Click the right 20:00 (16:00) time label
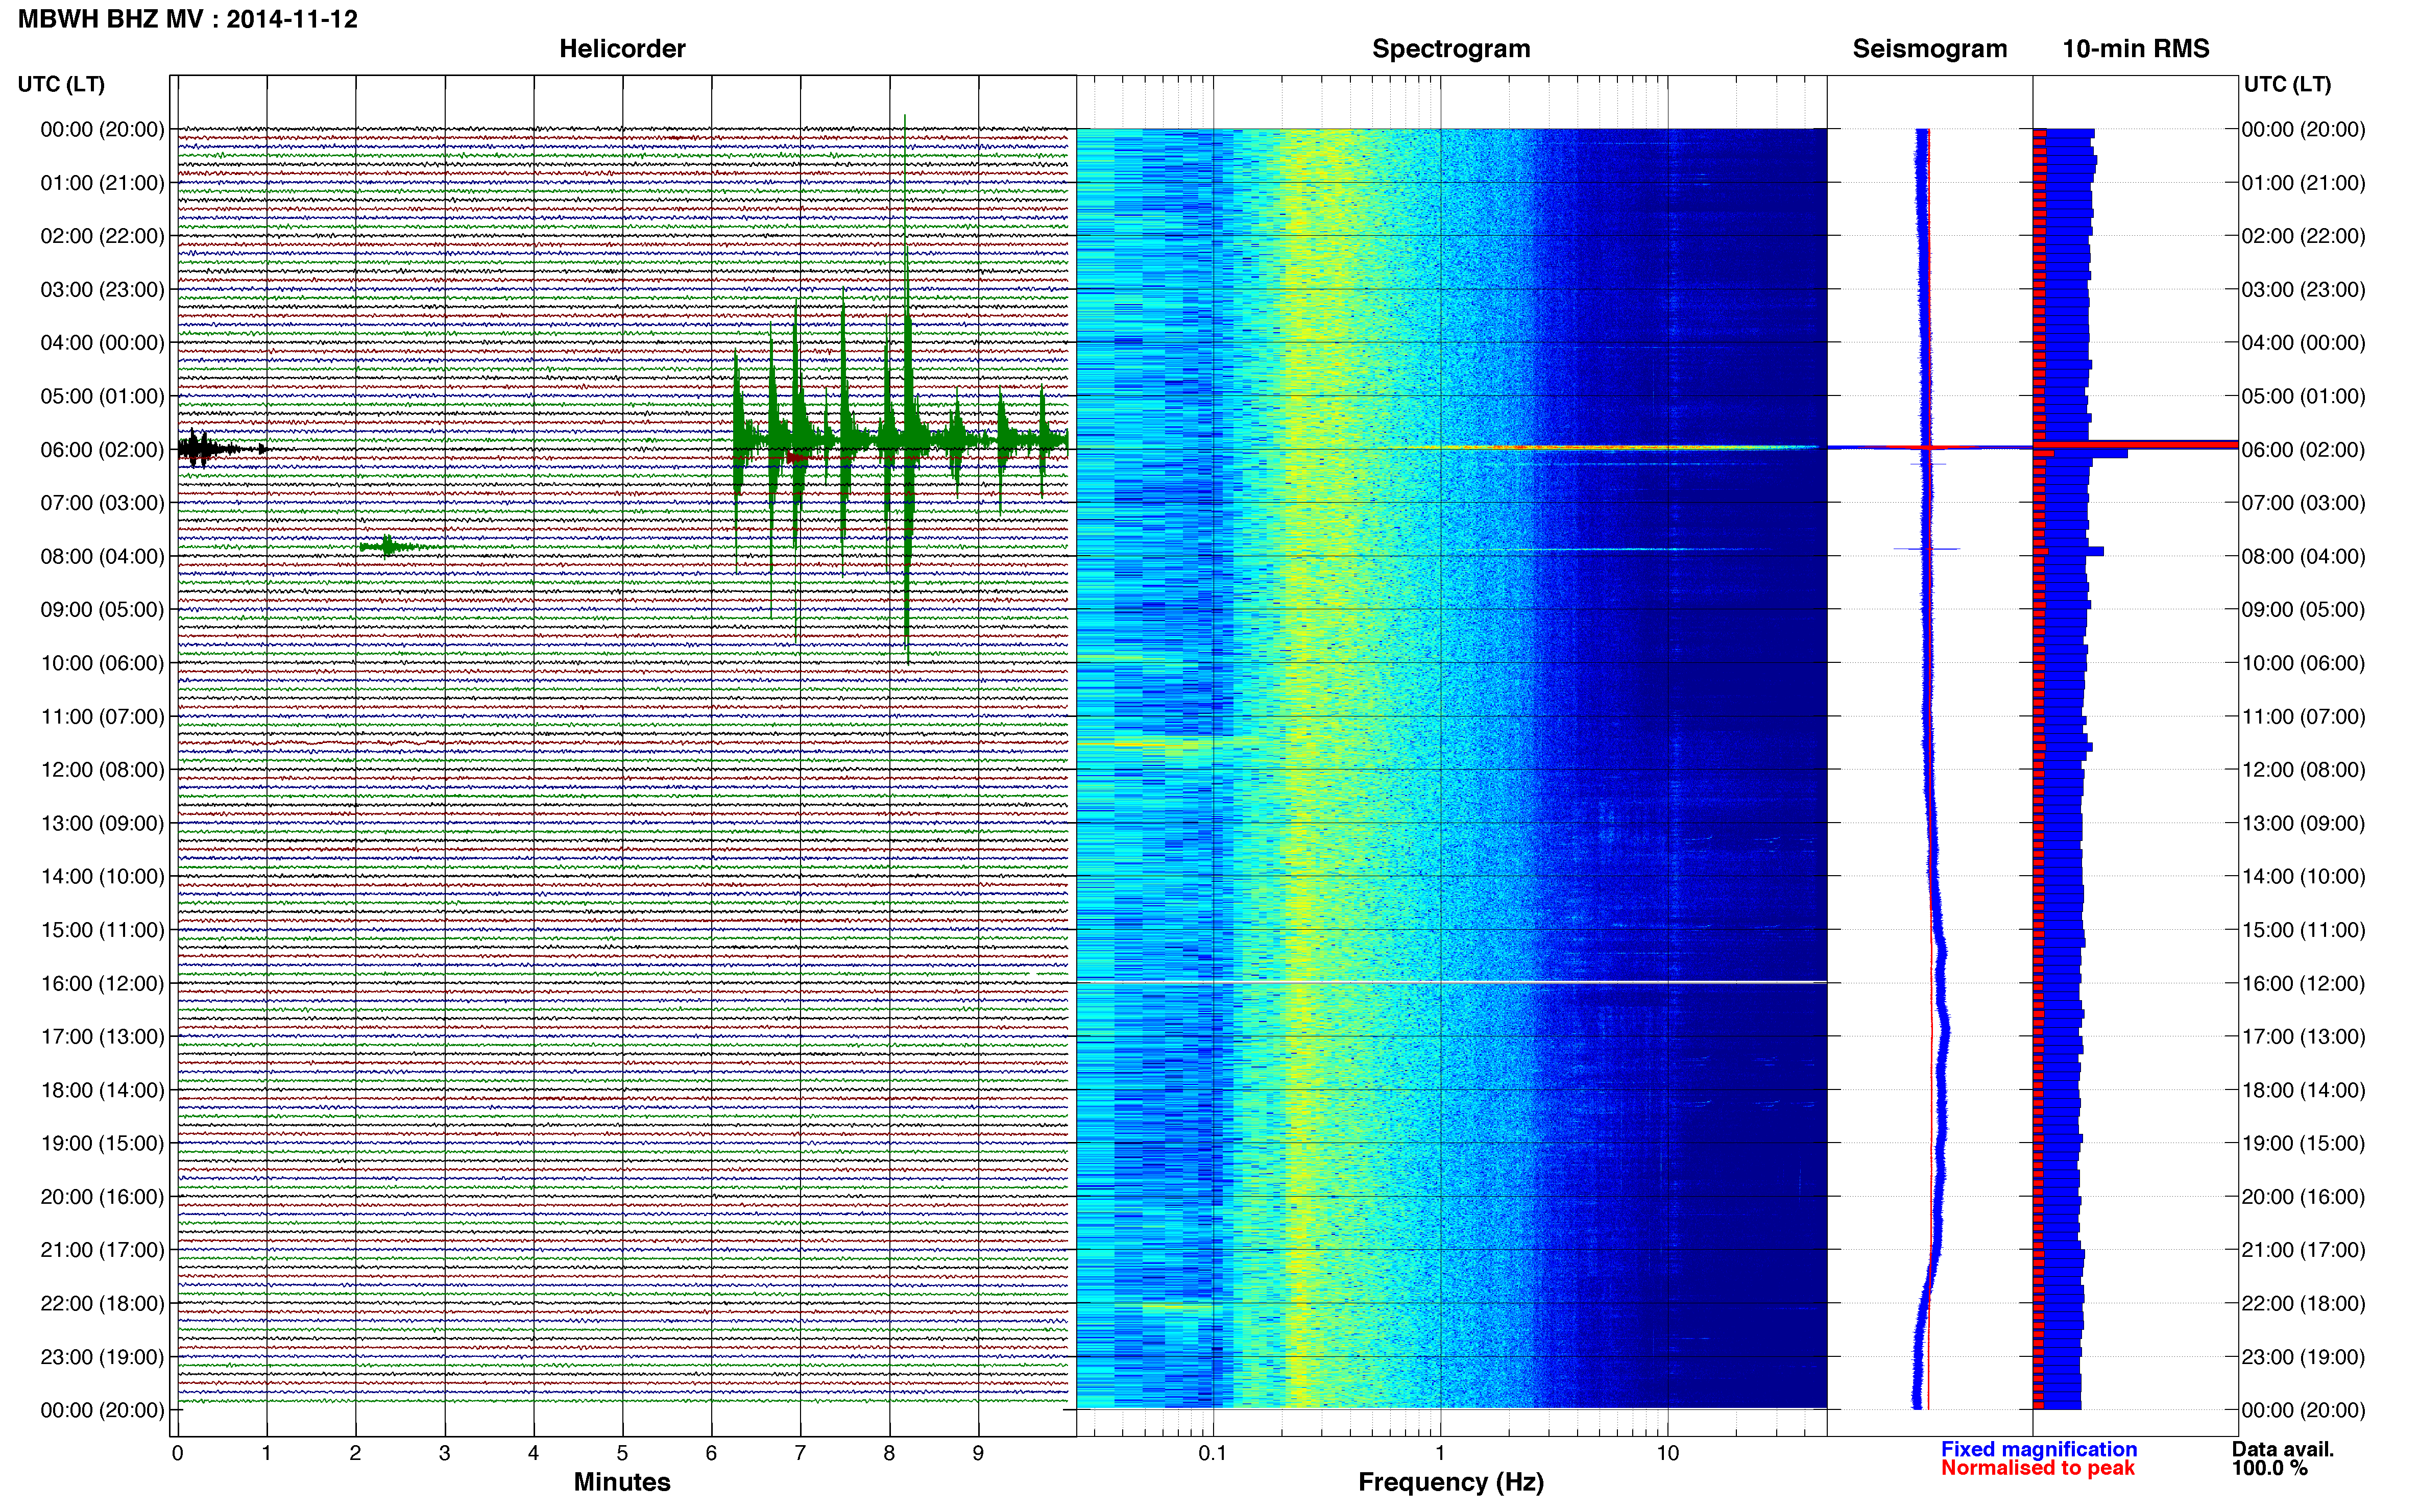 (x=2303, y=1197)
